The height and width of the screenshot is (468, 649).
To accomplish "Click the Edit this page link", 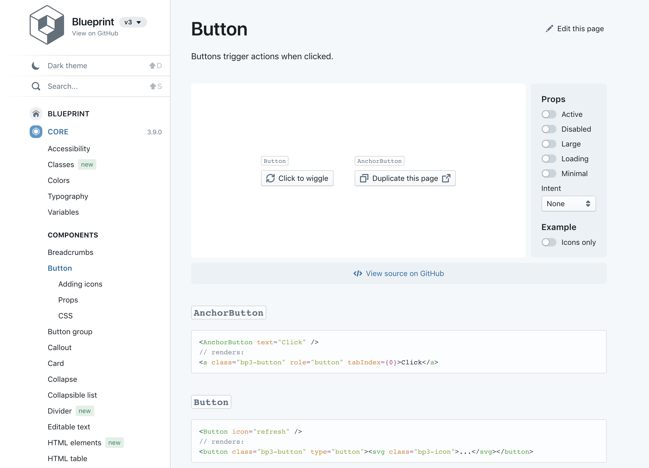I will point(575,29).
